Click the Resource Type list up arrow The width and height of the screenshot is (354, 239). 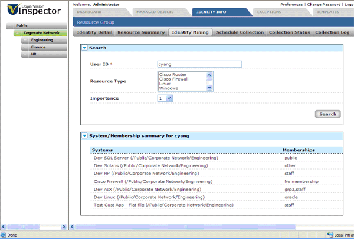(209, 75)
